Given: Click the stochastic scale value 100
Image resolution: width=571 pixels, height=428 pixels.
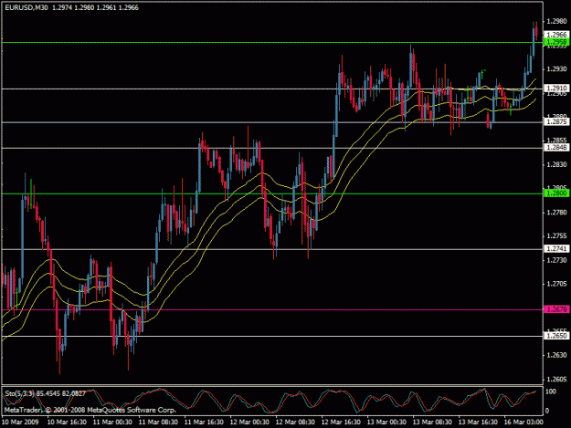Looking at the screenshot, I should [x=551, y=391].
